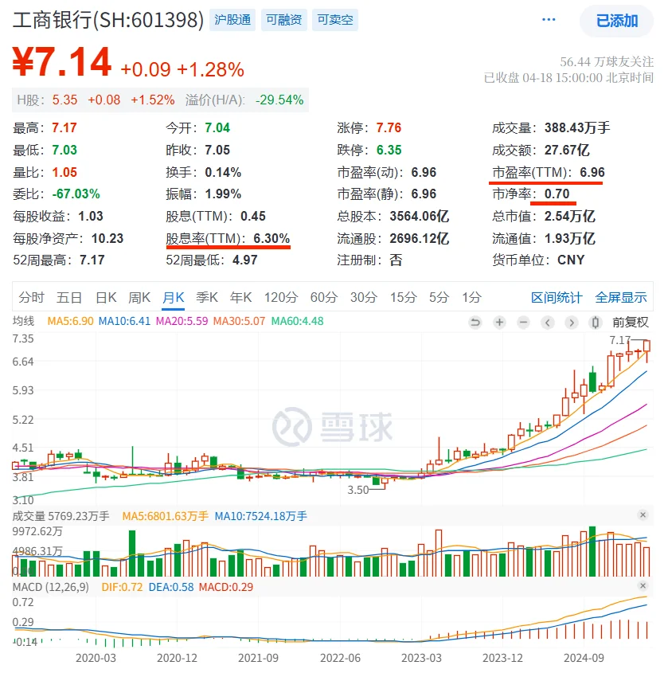Image resolution: width=664 pixels, height=673 pixels.
Task: Click the MA5:6.90 moving average label
Action: [70, 321]
